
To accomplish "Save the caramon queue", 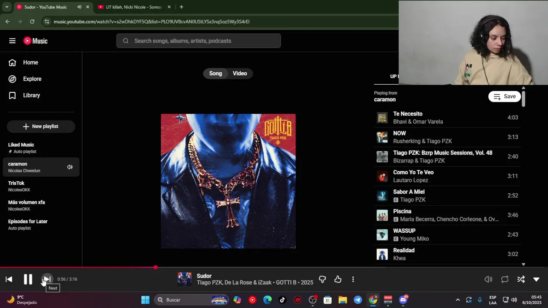I will [504, 96].
